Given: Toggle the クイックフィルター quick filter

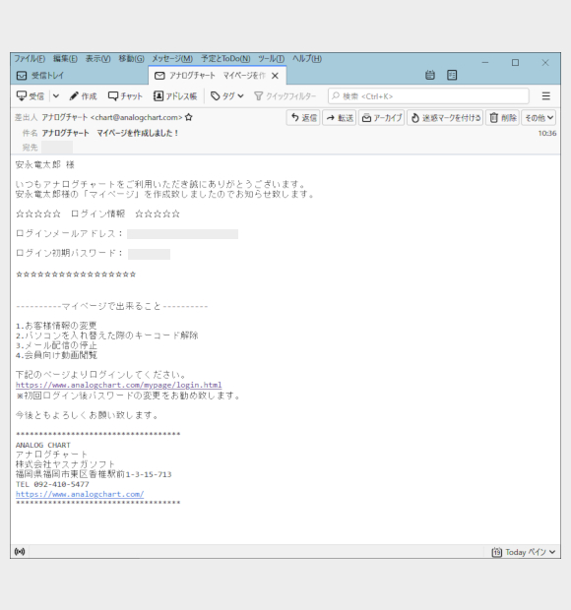Looking at the screenshot, I should (x=285, y=96).
